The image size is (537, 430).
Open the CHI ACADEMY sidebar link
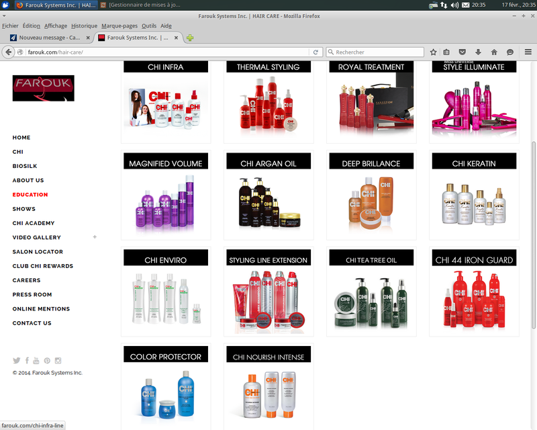click(x=34, y=223)
